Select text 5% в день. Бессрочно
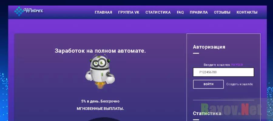The width and height of the screenshot is (273, 121). 100,101
